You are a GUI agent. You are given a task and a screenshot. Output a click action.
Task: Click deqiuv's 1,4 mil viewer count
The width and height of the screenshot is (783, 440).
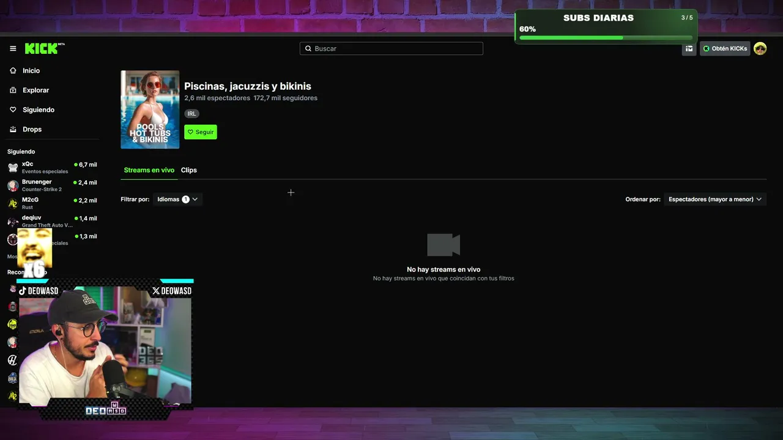[x=86, y=218]
